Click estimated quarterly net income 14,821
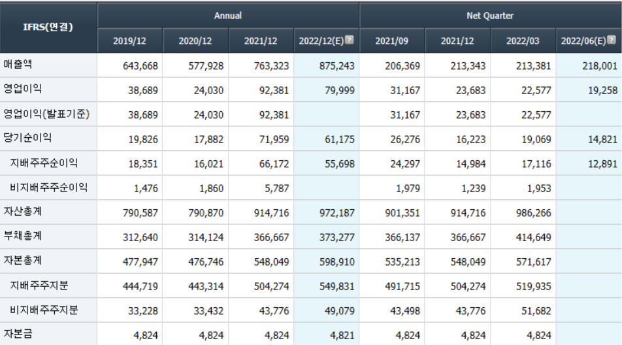This screenshot has width=622, height=345. [602, 140]
